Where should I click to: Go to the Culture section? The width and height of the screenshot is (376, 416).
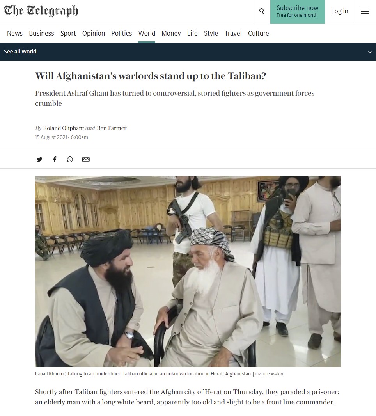coord(258,34)
